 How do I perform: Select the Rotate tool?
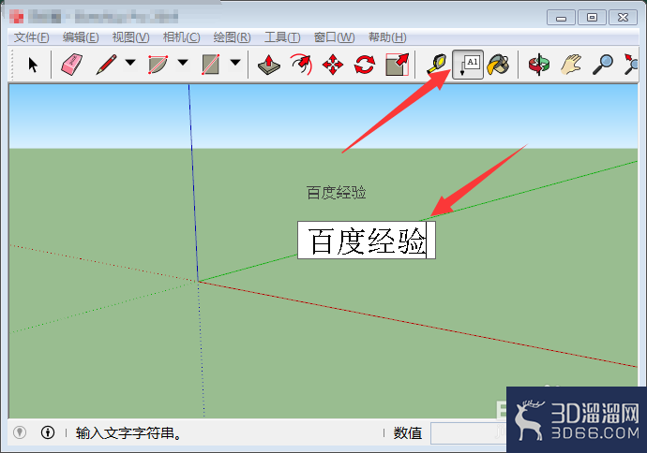pos(365,65)
